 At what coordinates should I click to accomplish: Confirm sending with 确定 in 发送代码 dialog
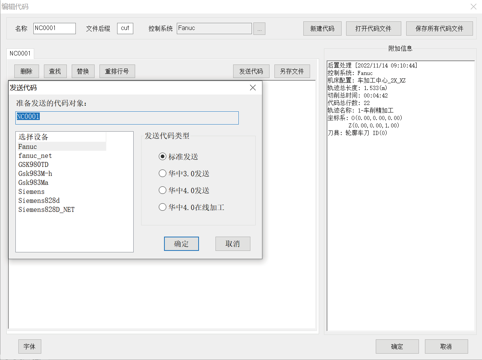pos(181,244)
